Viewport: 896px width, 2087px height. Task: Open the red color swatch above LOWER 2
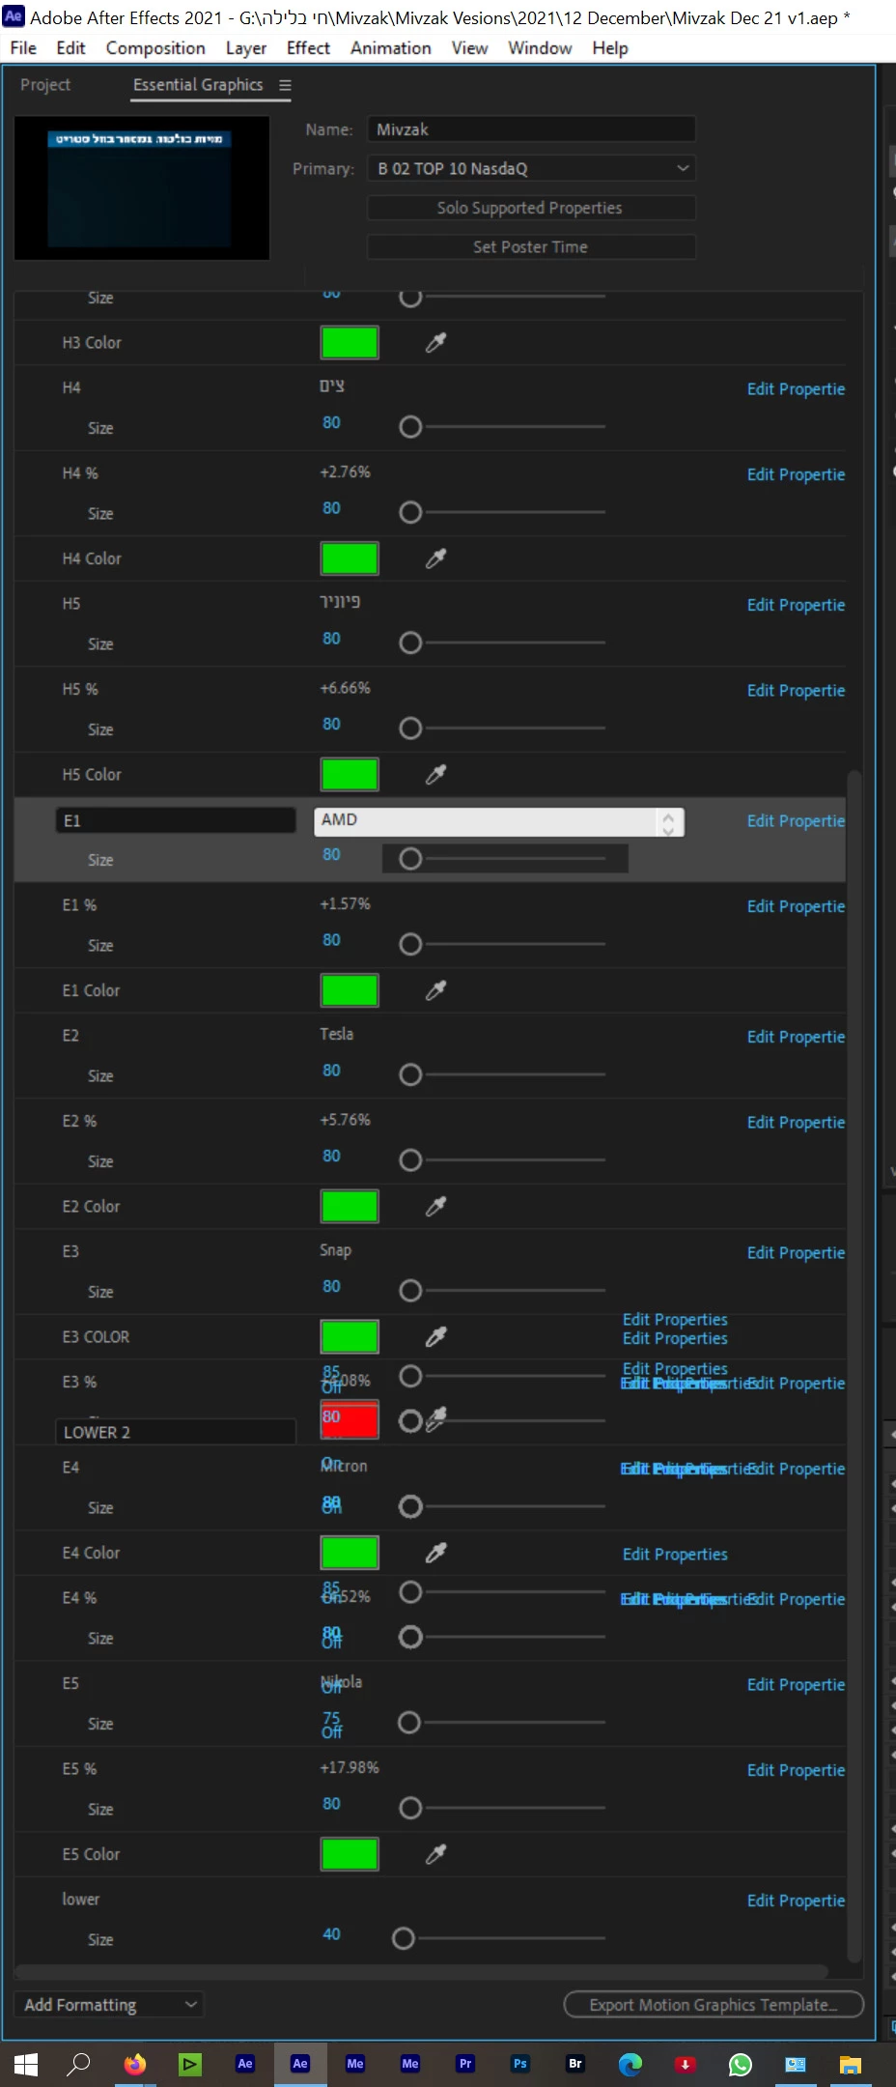[x=350, y=1420]
